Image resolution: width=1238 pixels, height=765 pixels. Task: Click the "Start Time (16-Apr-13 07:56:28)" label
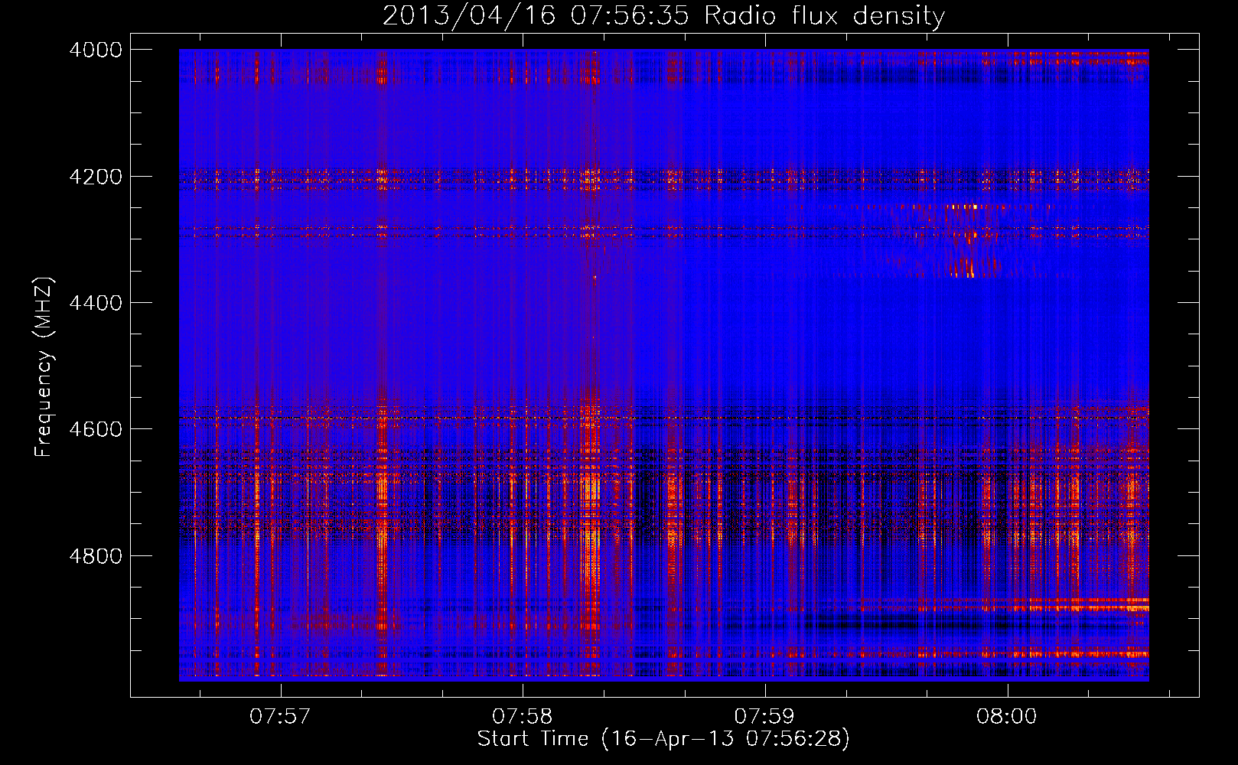[x=663, y=739]
